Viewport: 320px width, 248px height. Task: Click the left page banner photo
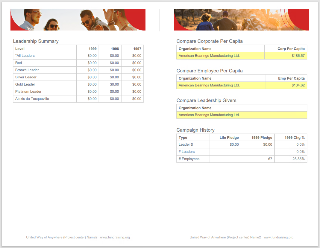tap(78, 20)
